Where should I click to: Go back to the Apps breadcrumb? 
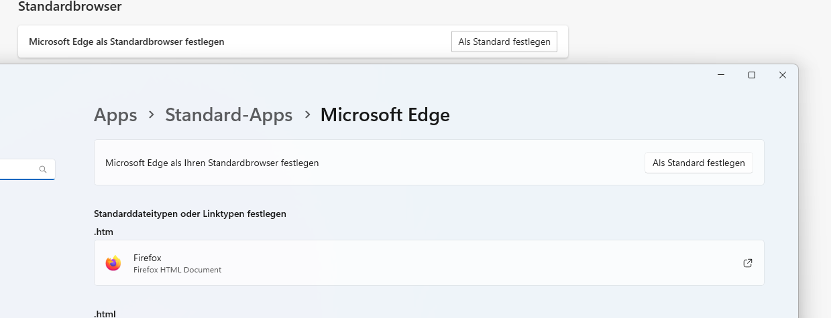pyautogui.click(x=115, y=115)
